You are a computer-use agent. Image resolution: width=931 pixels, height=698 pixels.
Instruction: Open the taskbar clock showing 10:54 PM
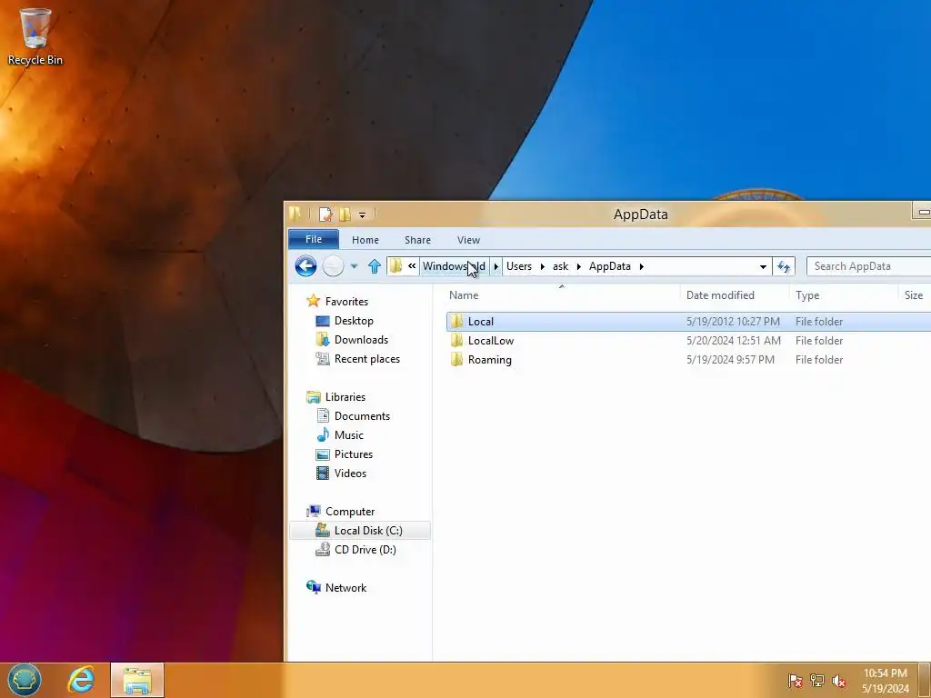click(886, 681)
